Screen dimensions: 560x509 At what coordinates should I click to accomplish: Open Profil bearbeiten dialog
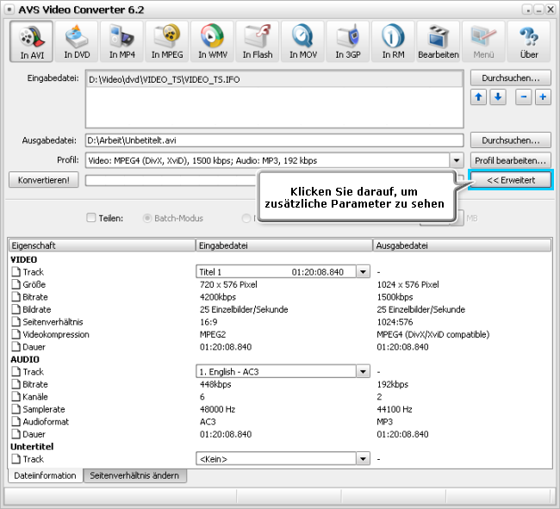[x=511, y=161]
